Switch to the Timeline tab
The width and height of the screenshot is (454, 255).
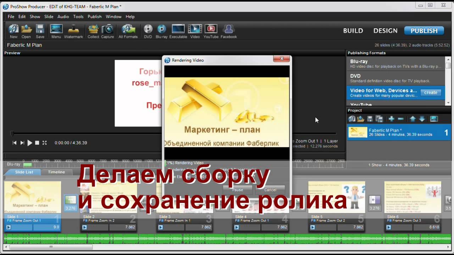(x=56, y=172)
